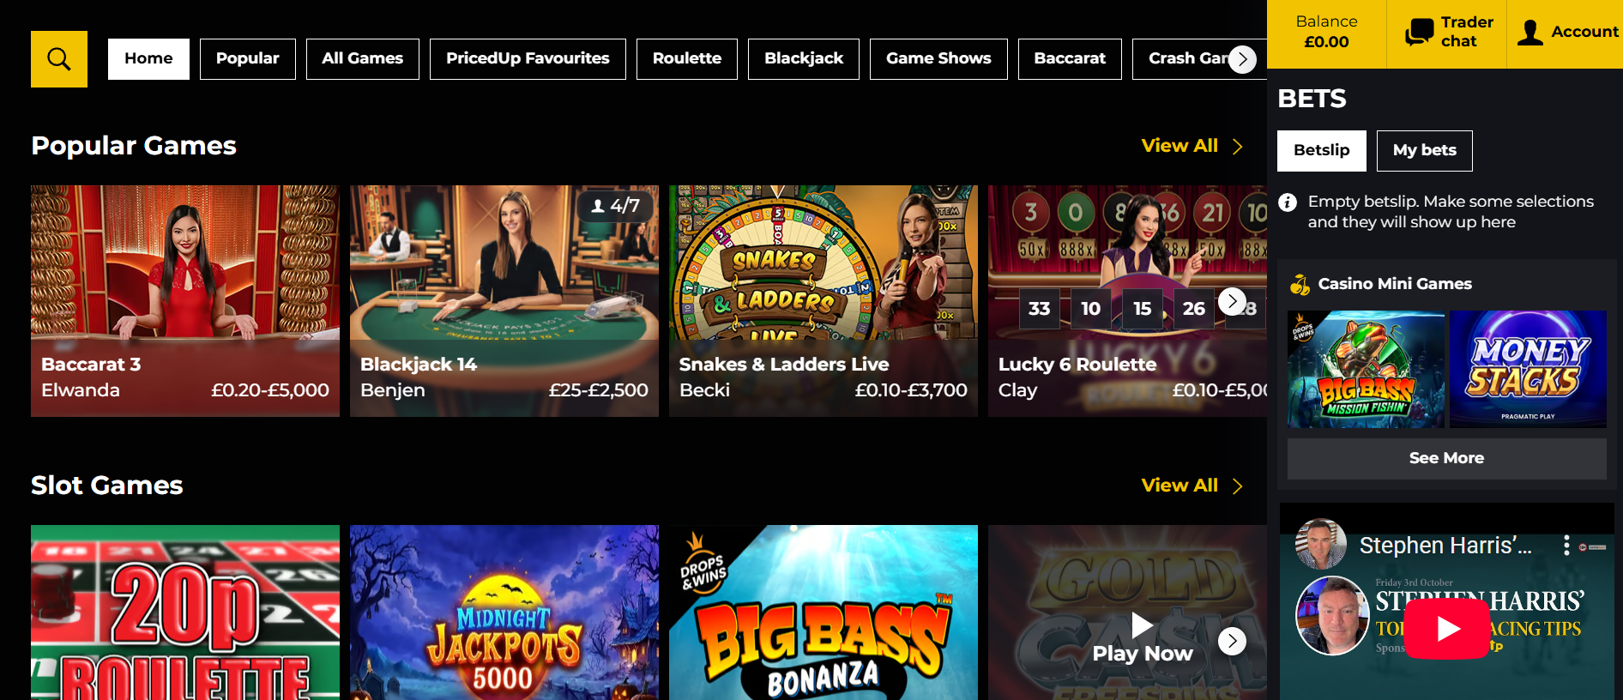Open the video options three-dot menu

tap(1566, 546)
